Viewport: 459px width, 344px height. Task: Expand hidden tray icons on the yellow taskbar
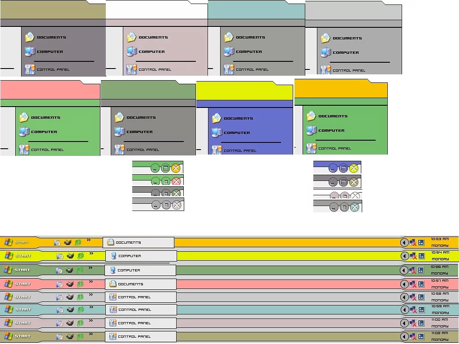pos(404,256)
